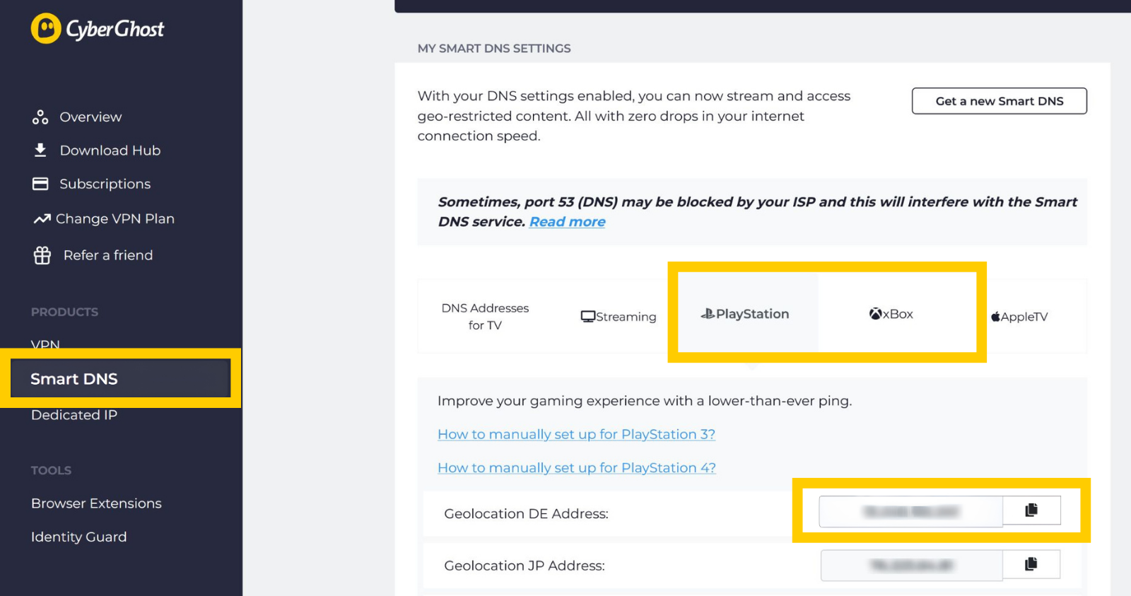Open the Streaming tab
The image size is (1131, 596).
pyautogui.click(x=619, y=317)
